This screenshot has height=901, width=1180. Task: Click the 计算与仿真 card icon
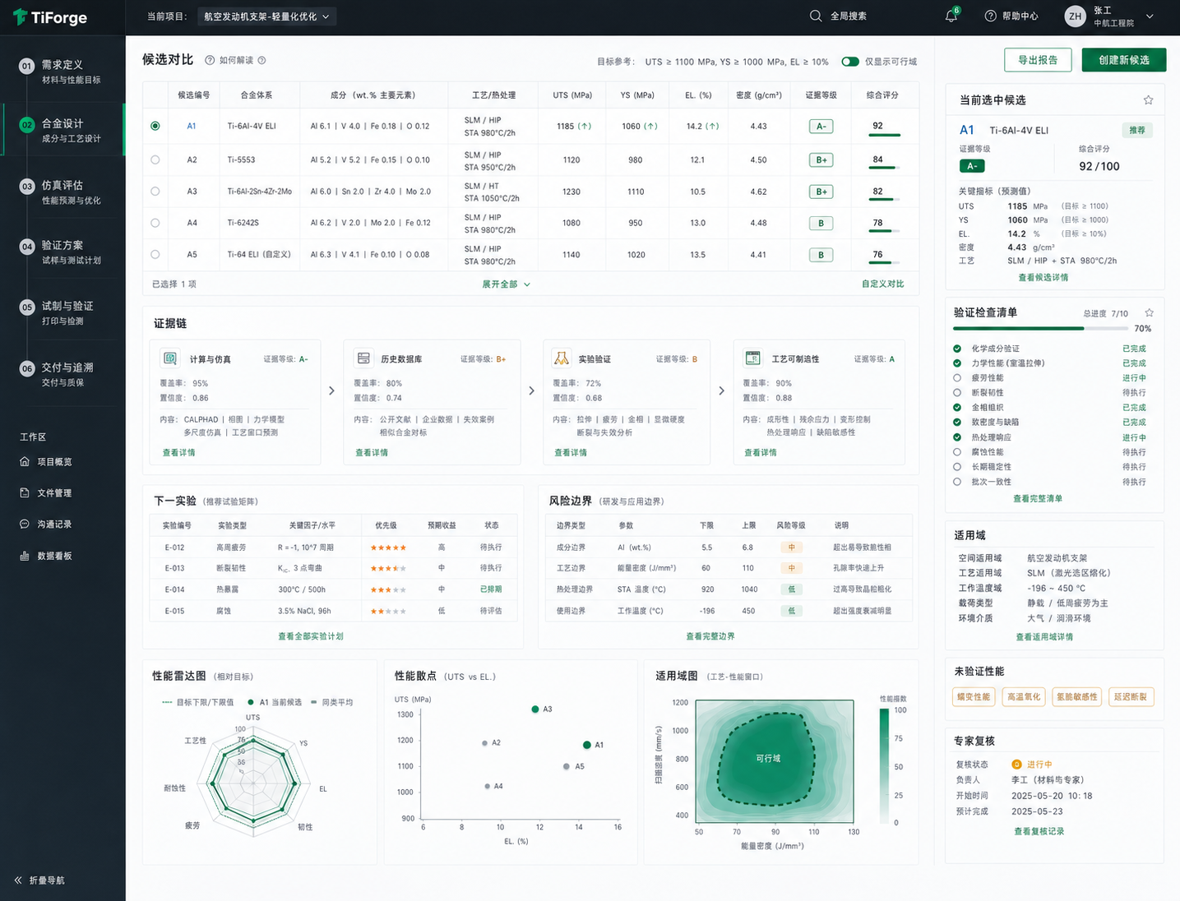(x=170, y=358)
